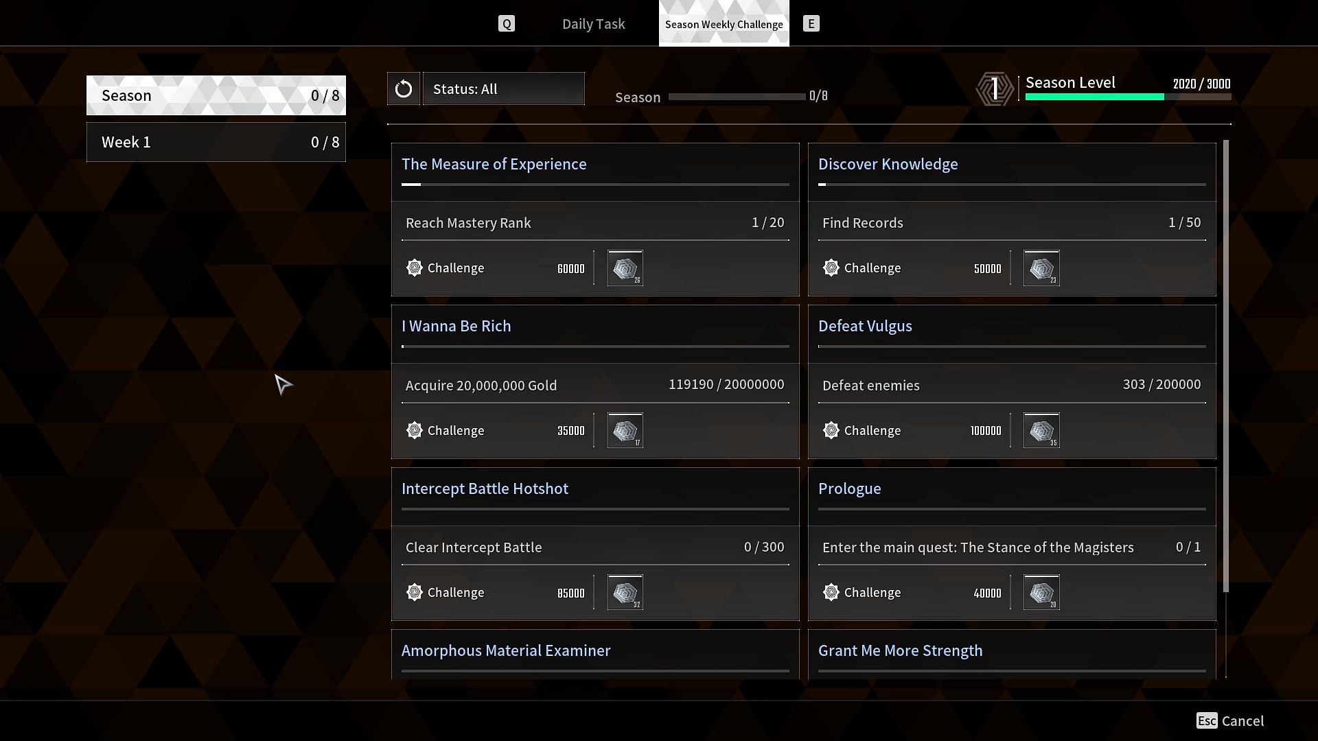Click the gear icon for I Wanna Be Rich
The width and height of the screenshot is (1318, 741).
tap(414, 430)
